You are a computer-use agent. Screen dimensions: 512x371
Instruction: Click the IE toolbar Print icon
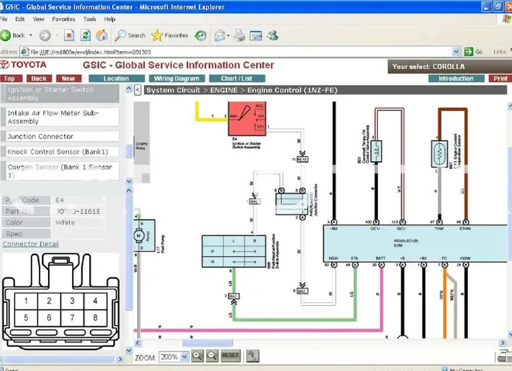tap(239, 36)
